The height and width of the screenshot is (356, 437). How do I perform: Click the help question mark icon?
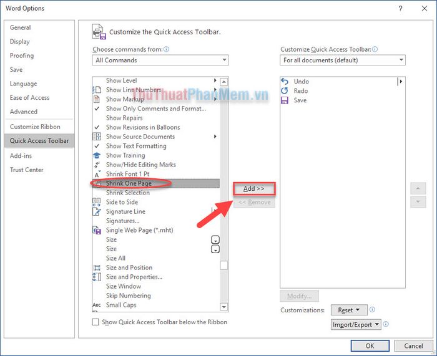coord(401,8)
